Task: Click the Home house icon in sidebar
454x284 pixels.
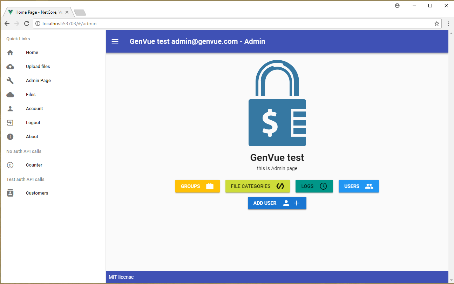Action: click(x=10, y=53)
